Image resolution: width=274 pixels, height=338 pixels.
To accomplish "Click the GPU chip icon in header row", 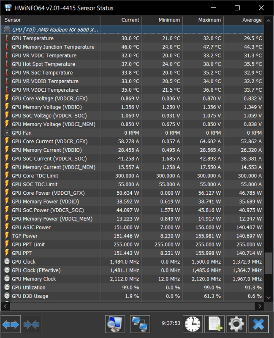I will pos(7,30).
